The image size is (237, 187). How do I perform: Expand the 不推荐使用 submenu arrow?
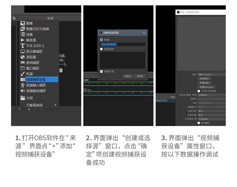click(56, 105)
